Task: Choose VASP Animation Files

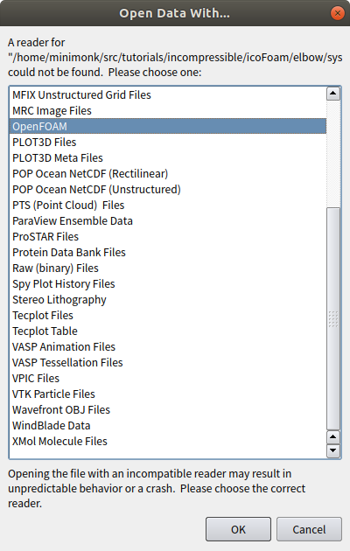Action: point(168,347)
